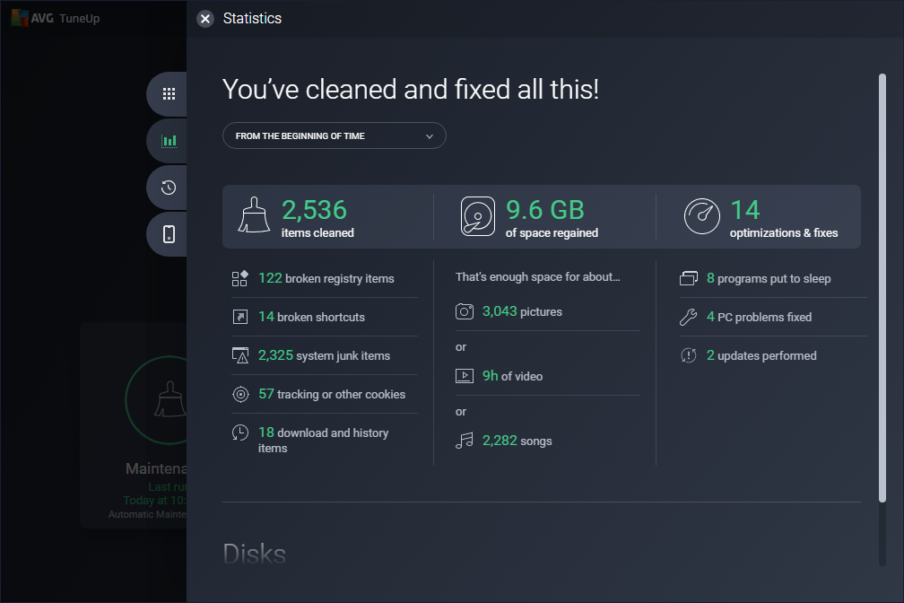
Task: Open the FROM THE BEGINNING OF TIME dropdown
Action: tap(334, 135)
